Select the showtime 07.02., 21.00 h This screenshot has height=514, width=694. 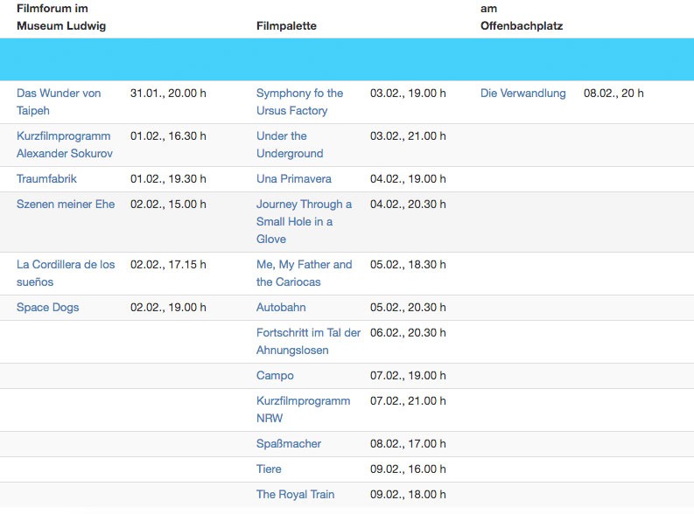coord(408,401)
